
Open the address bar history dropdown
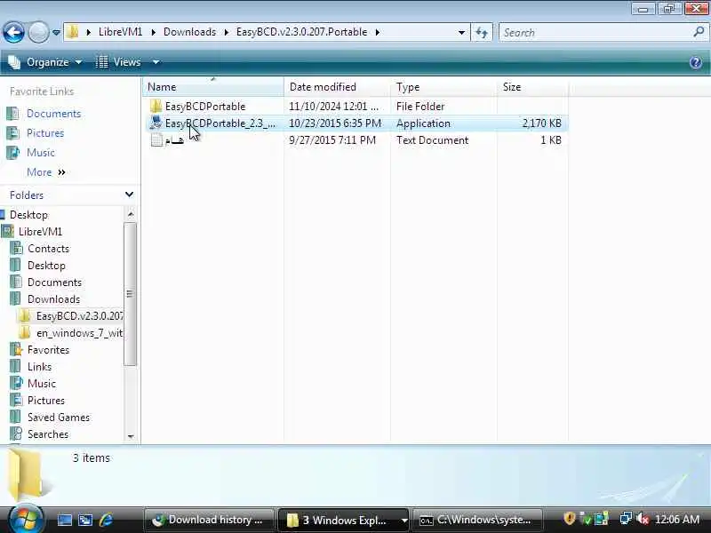[461, 33]
